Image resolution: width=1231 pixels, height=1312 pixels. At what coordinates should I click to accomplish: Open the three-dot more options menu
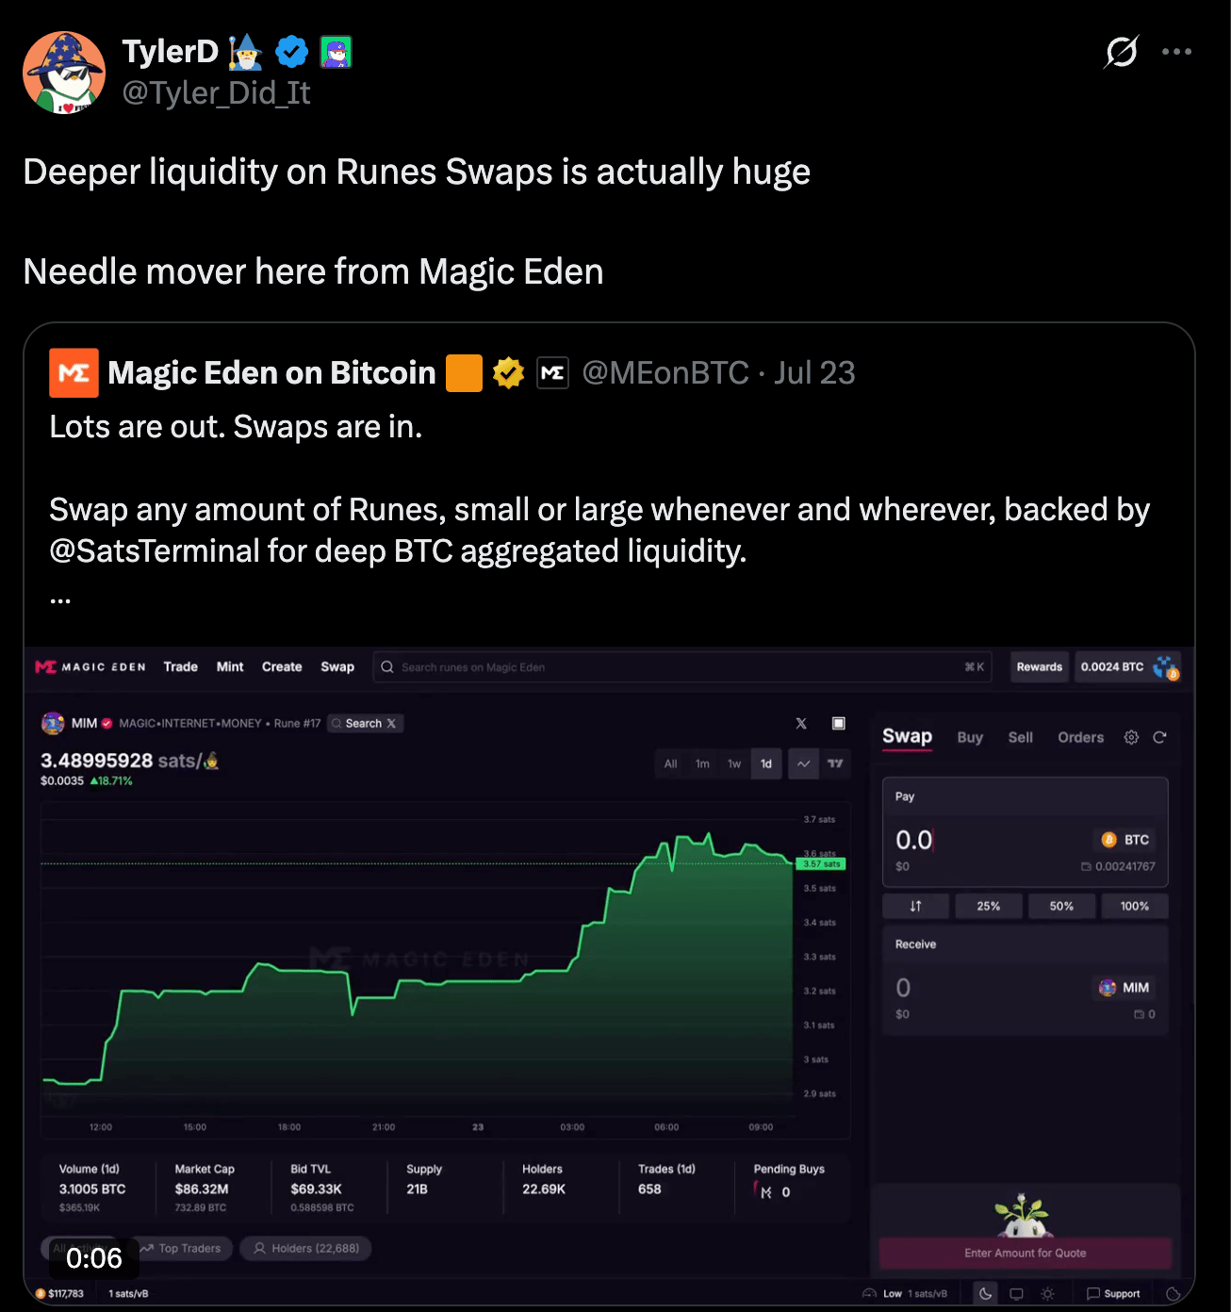tap(1176, 52)
